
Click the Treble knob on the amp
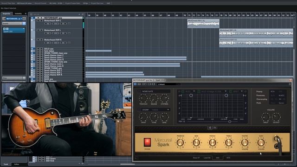[228, 142]
